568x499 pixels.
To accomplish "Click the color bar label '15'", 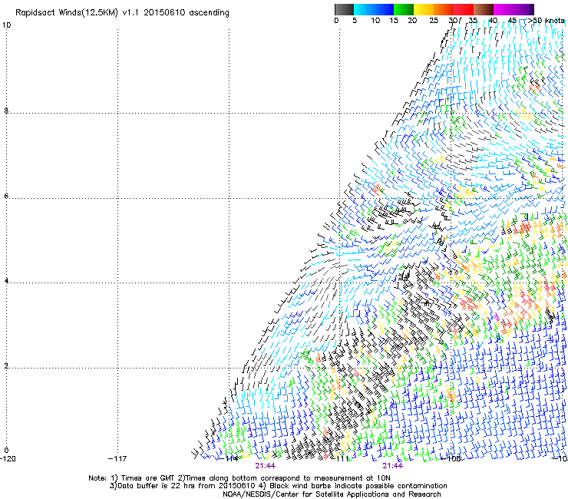I will coord(394,21).
